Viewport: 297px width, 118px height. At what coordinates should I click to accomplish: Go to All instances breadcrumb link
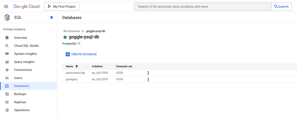pyautogui.click(x=71, y=31)
